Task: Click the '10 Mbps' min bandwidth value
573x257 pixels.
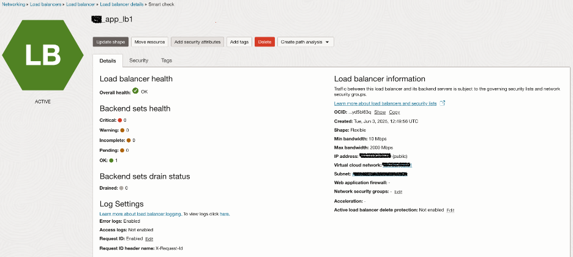Action: [378, 139]
